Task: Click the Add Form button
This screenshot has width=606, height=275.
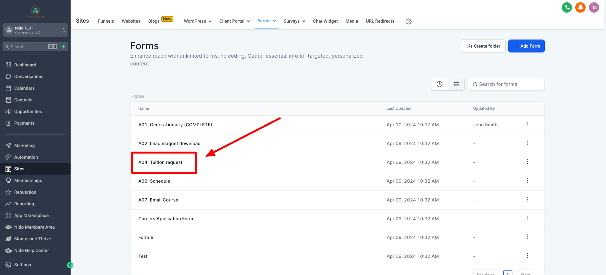Action: point(526,46)
